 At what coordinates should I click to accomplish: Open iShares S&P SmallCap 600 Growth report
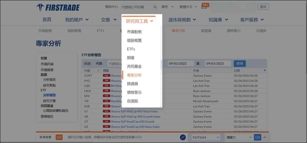point(133,122)
